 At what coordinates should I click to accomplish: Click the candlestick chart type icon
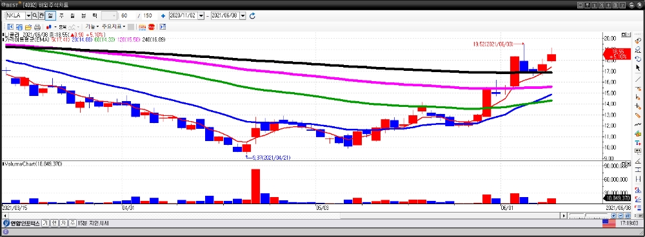(49, 26)
